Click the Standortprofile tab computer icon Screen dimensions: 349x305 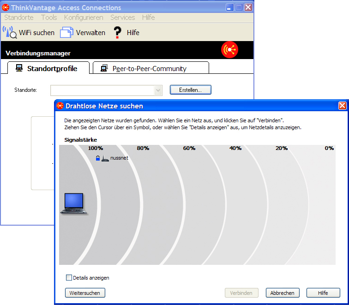[19, 68]
